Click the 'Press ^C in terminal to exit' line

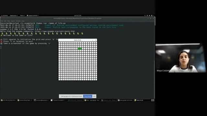16,42
